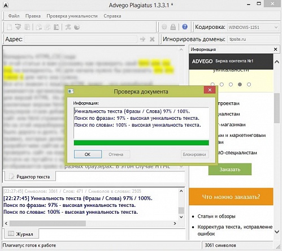
Task: Click the HTML download toolbar icon
Action: 18,27
